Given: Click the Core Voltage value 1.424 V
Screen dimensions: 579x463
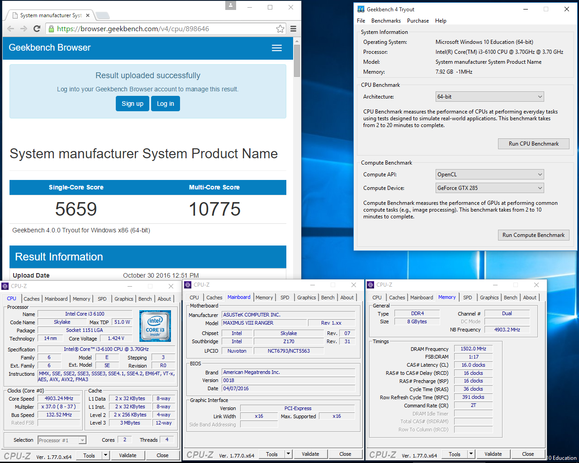Looking at the screenshot, I should [x=116, y=338].
